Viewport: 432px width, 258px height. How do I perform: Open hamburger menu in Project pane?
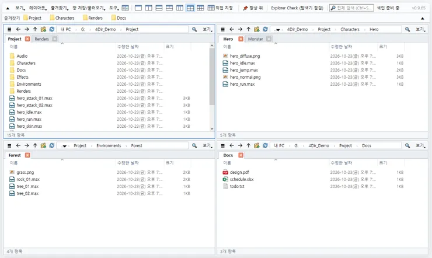click(9, 29)
